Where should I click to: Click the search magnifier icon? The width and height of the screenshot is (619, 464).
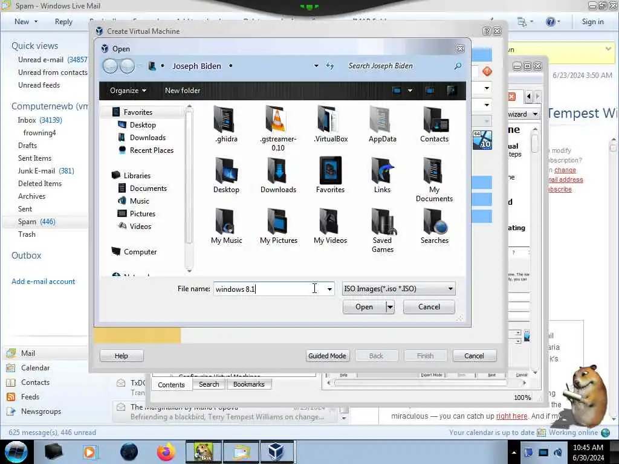point(458,66)
